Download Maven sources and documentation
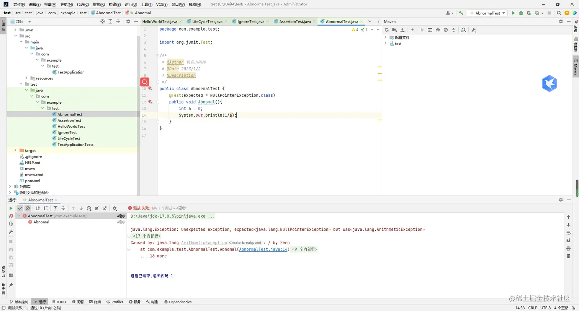 tap(402, 30)
